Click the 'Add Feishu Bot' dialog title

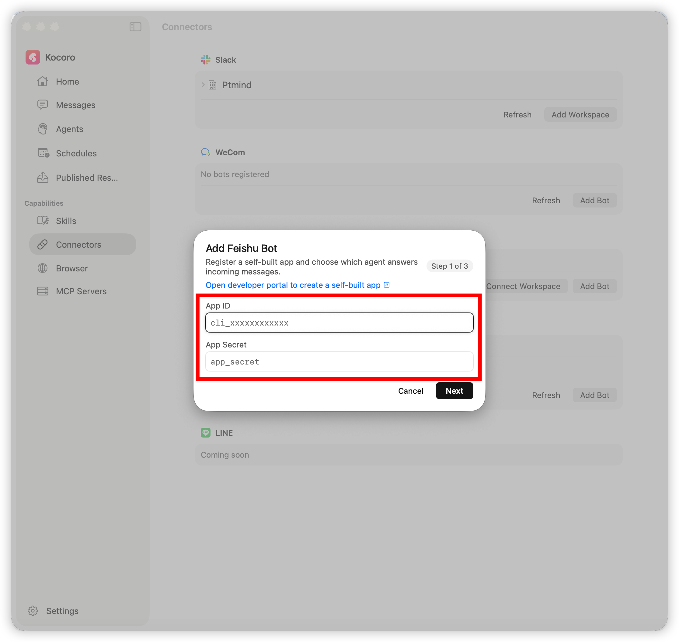[x=241, y=248]
